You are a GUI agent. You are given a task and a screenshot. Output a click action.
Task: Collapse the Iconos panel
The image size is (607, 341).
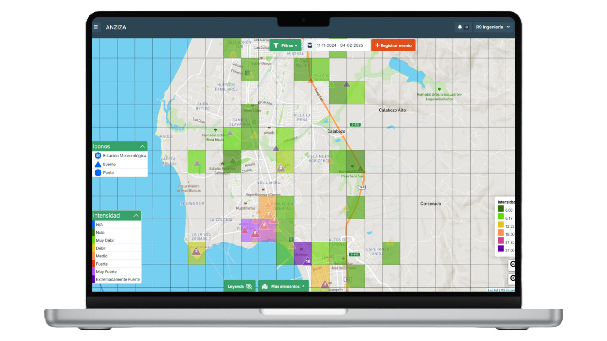[x=142, y=147]
